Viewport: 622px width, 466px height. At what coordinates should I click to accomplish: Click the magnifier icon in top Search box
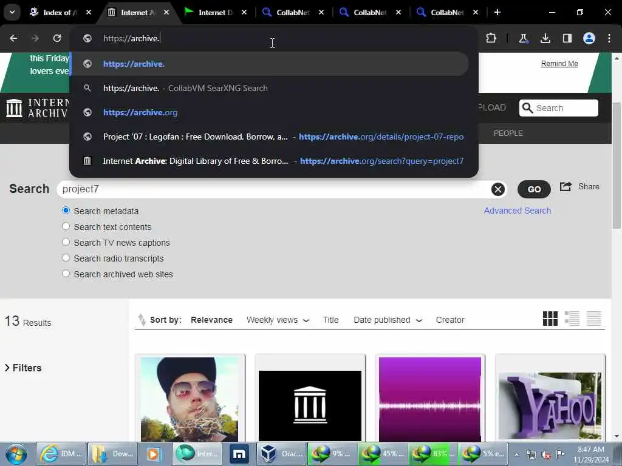(x=527, y=108)
